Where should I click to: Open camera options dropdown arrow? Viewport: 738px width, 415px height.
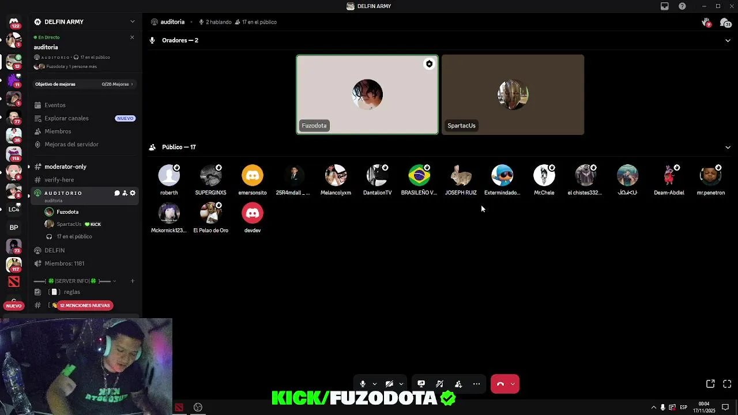(401, 384)
